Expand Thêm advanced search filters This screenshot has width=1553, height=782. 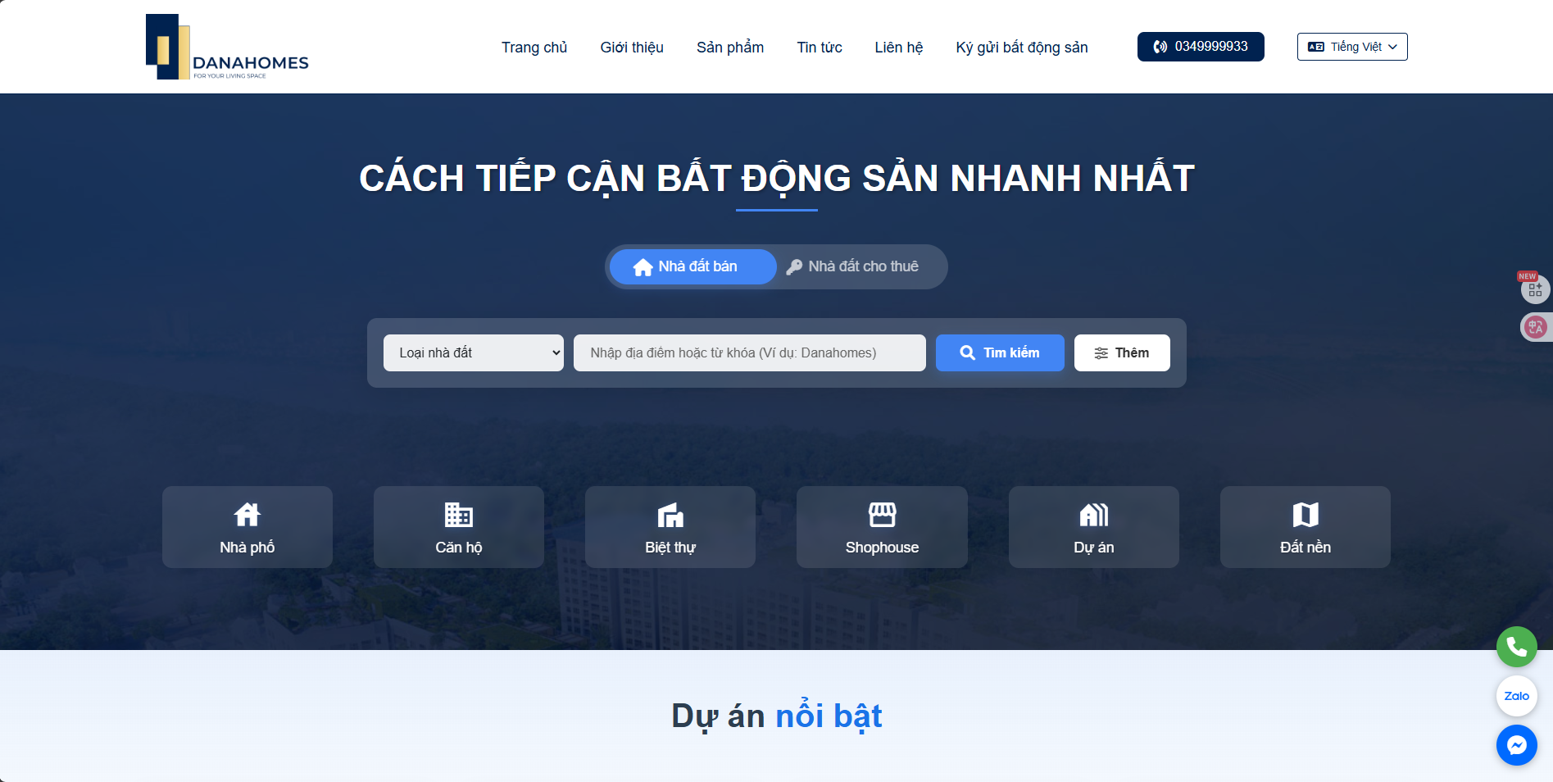coord(1121,352)
